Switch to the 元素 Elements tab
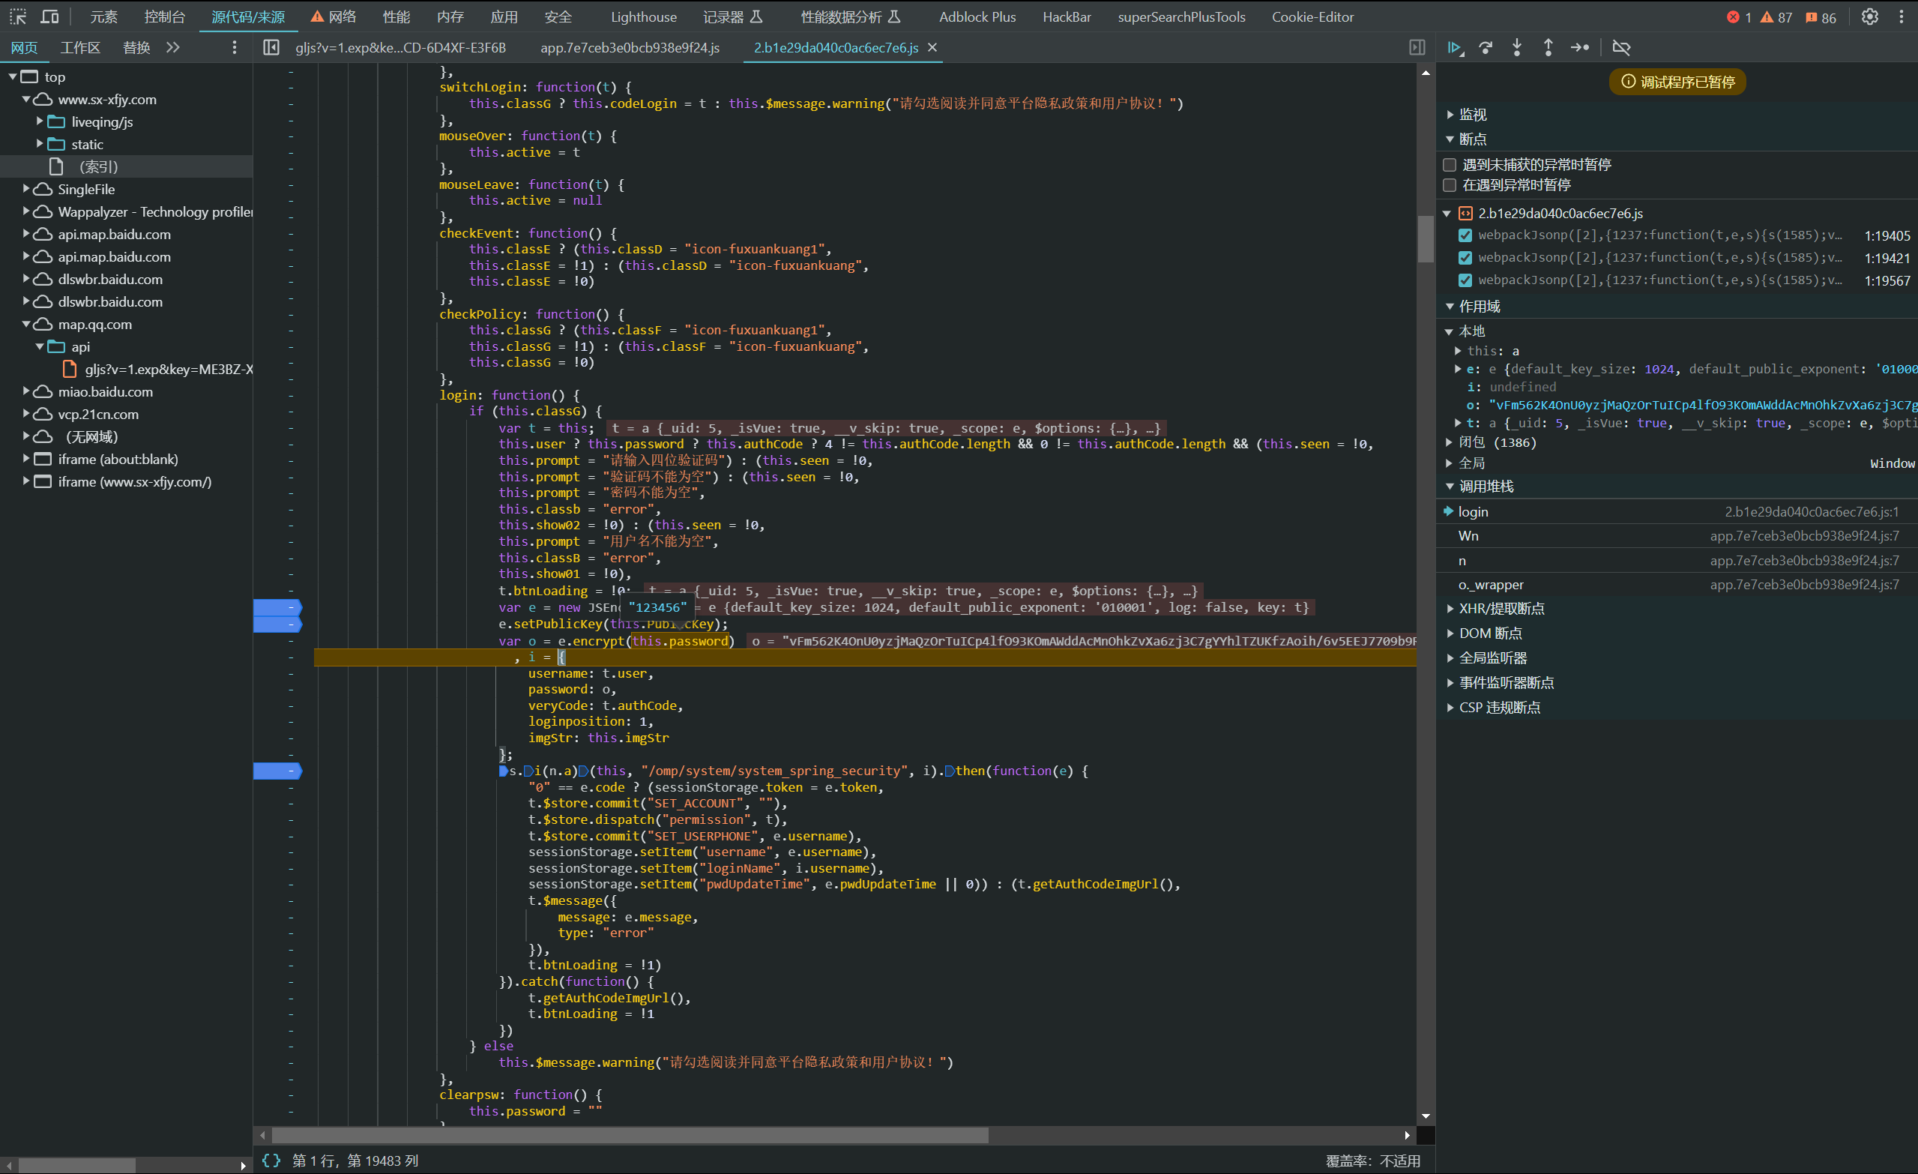Screen dimensions: 1918x1174 pyautogui.click(x=103, y=17)
